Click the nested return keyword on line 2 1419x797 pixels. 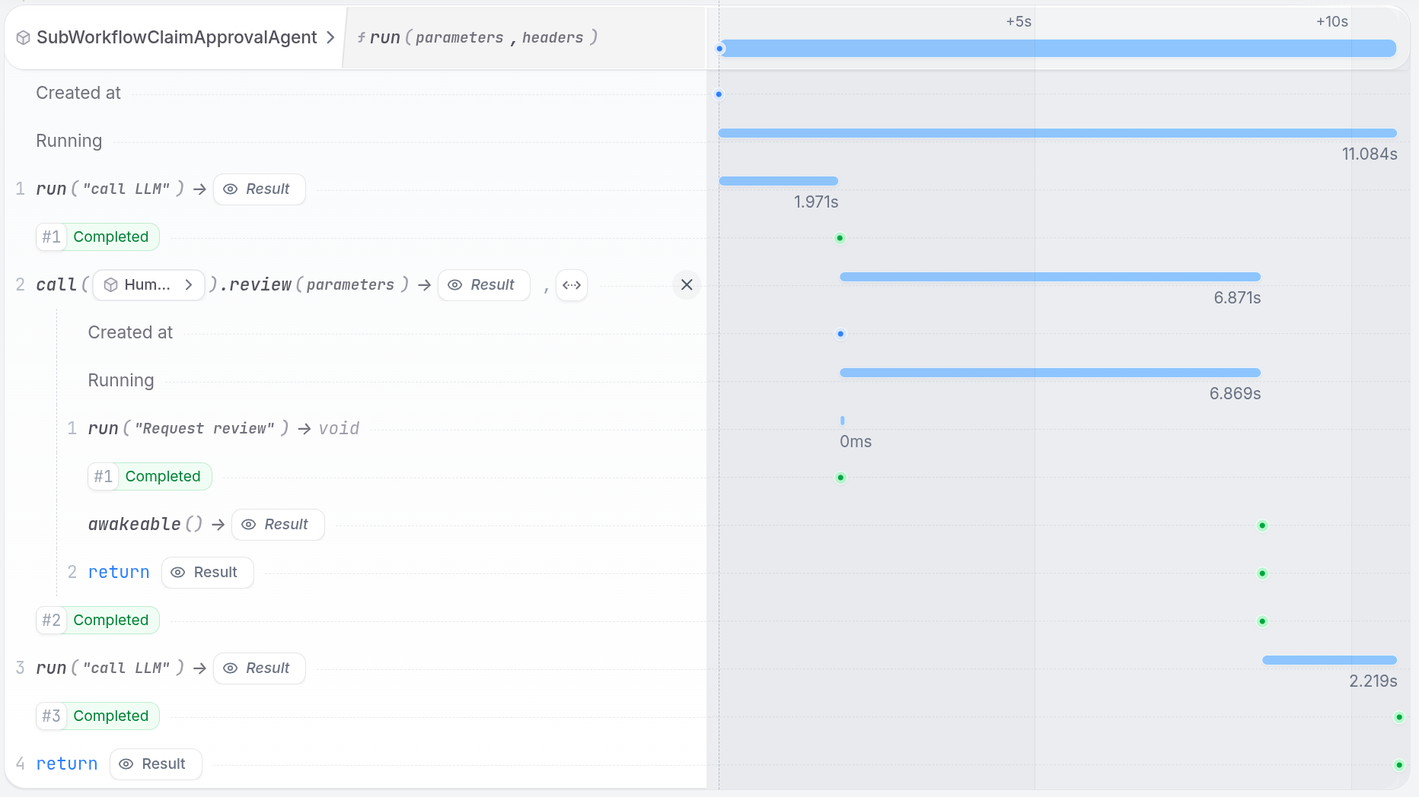pos(119,572)
